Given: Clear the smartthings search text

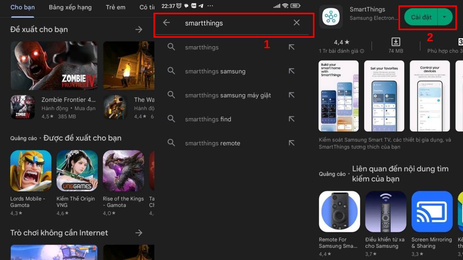Looking at the screenshot, I should [296, 23].
